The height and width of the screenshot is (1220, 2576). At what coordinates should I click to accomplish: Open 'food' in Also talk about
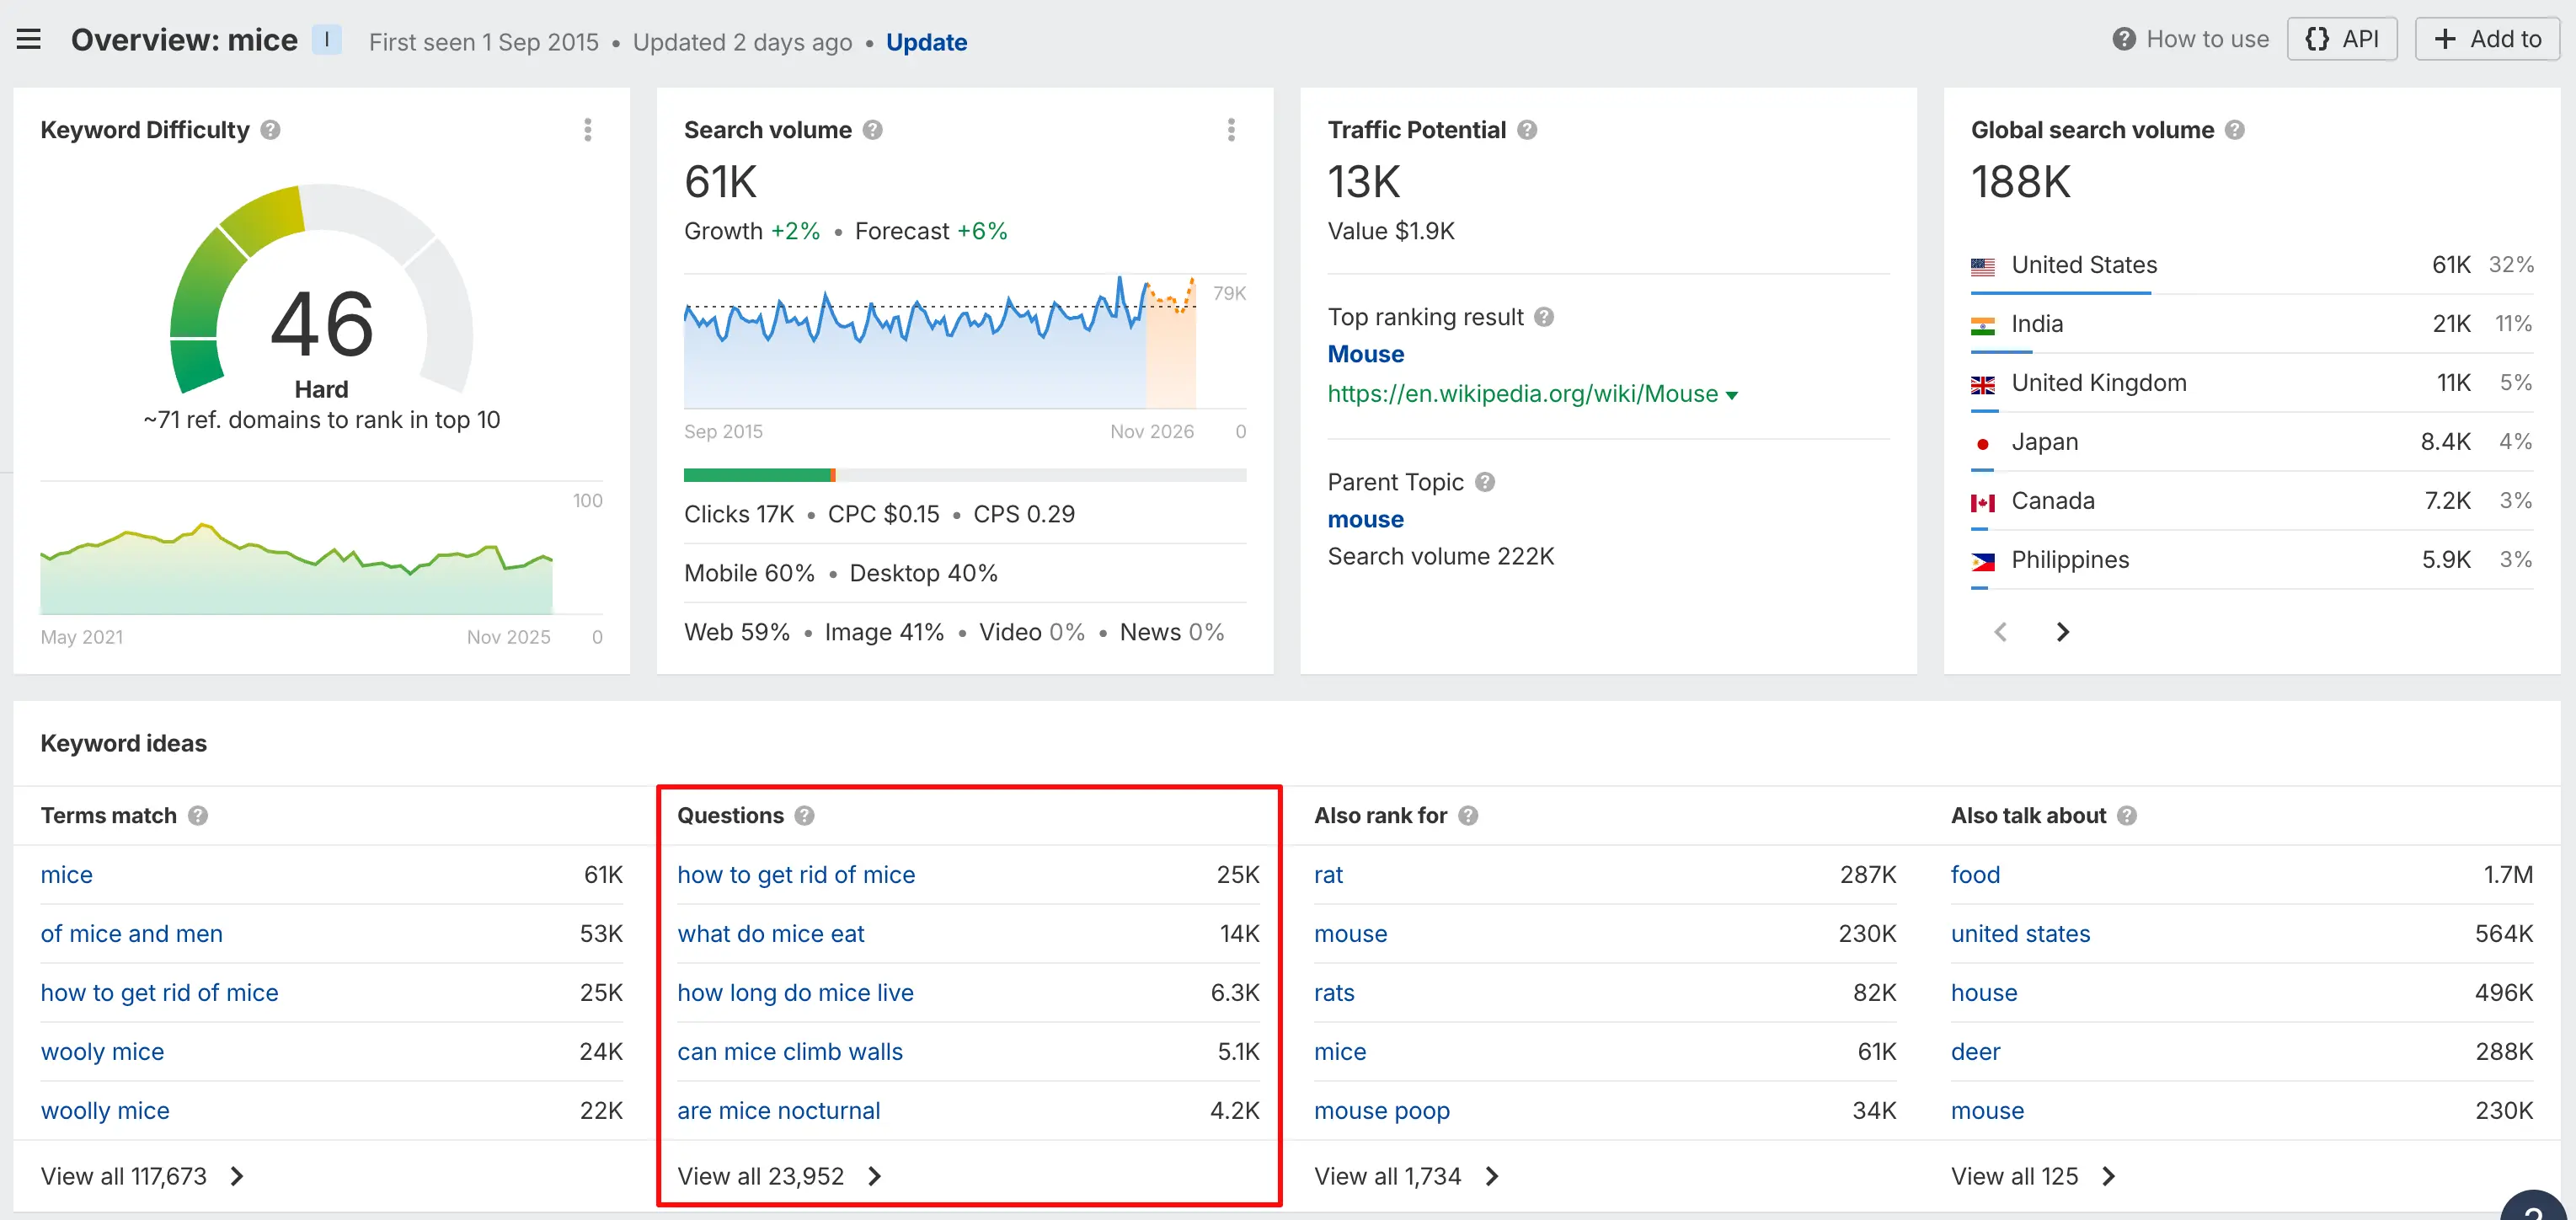pyautogui.click(x=1975, y=875)
